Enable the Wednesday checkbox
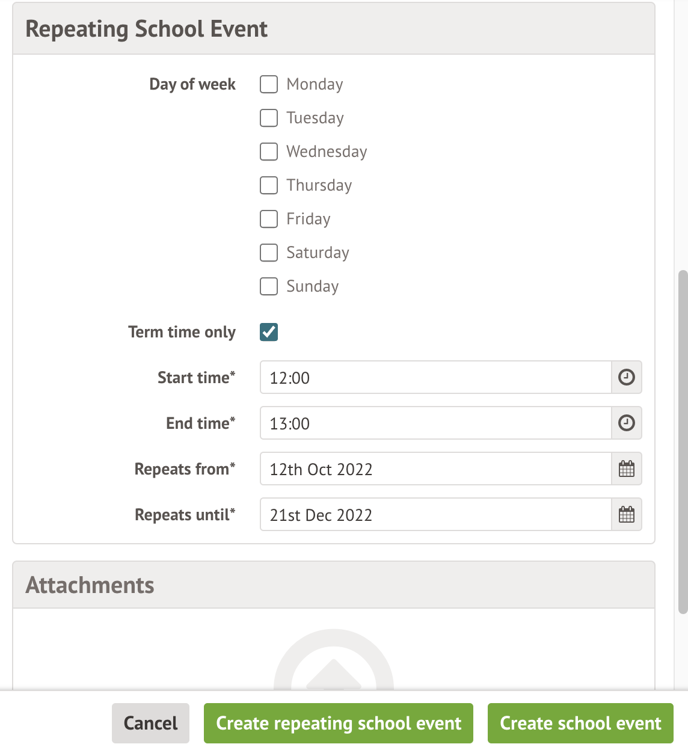 pyautogui.click(x=269, y=152)
